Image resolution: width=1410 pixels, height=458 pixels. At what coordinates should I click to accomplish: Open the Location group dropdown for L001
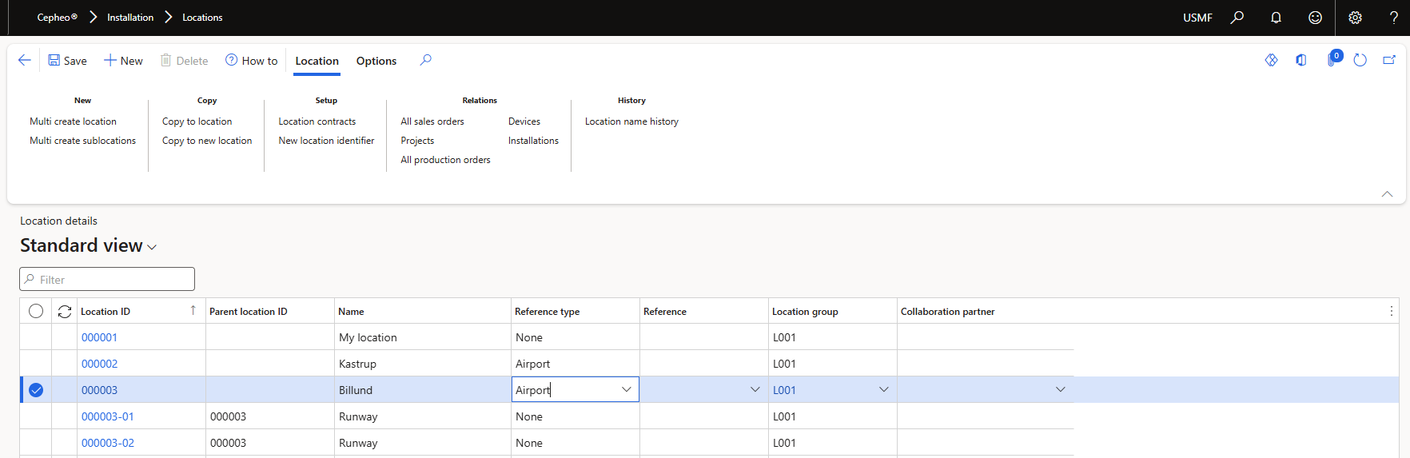point(883,390)
